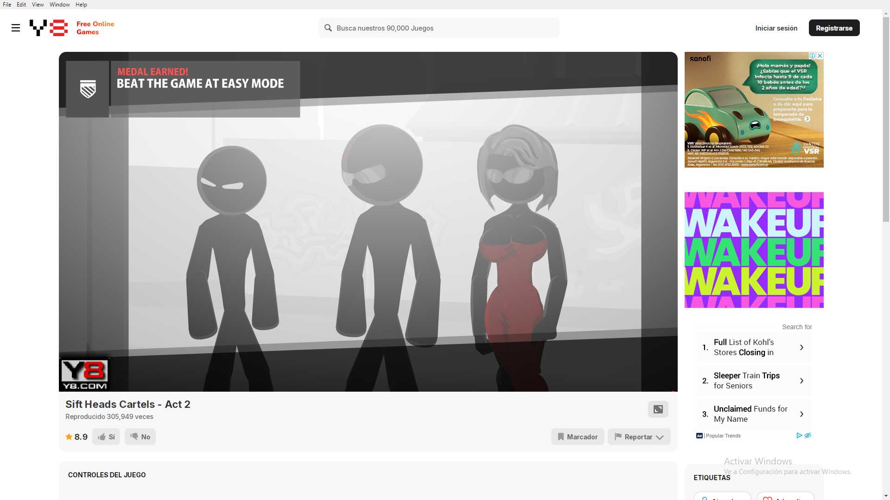
Task: Click the Registrarse button
Action: 834,28
